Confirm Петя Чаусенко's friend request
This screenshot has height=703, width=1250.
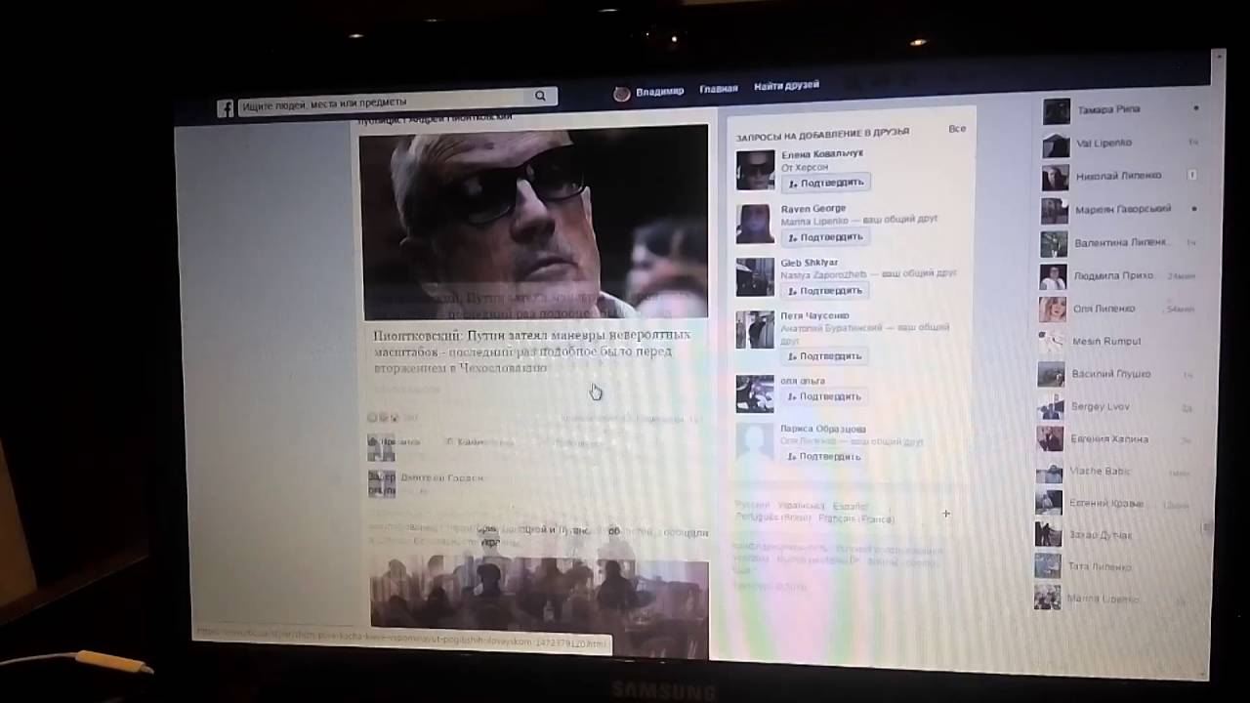[x=826, y=356]
